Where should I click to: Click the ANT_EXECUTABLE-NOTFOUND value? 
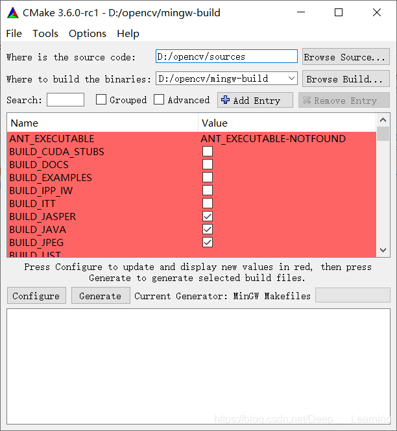click(273, 138)
